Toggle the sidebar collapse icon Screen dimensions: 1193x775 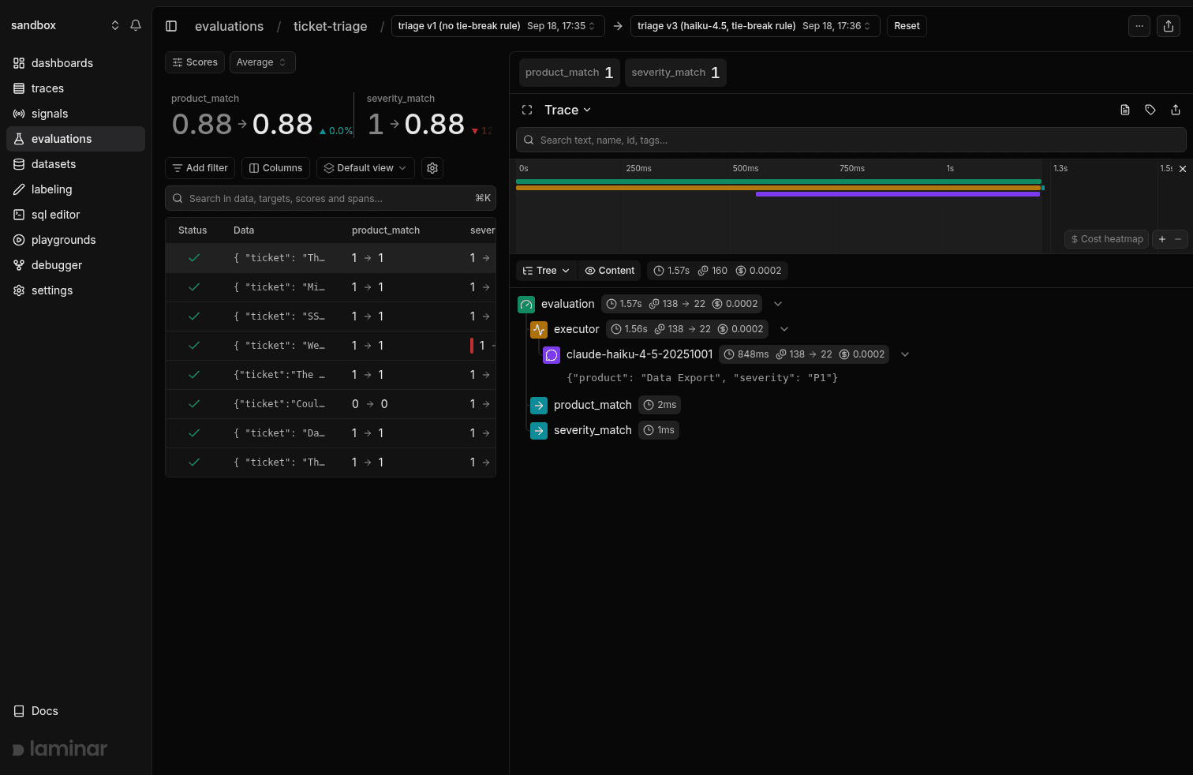(x=171, y=26)
